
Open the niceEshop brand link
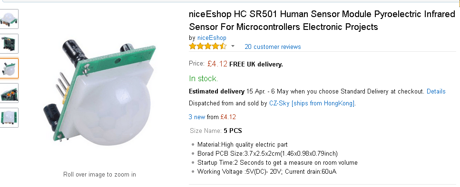pos(212,38)
